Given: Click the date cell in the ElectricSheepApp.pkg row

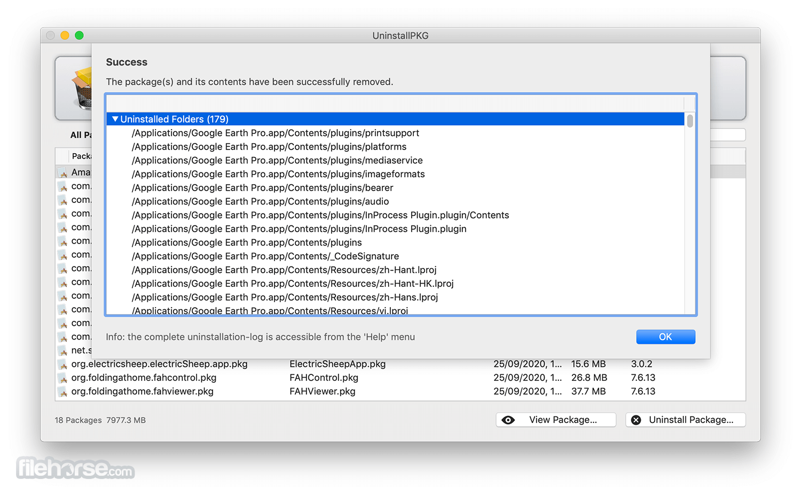Looking at the screenshot, I should click(528, 364).
